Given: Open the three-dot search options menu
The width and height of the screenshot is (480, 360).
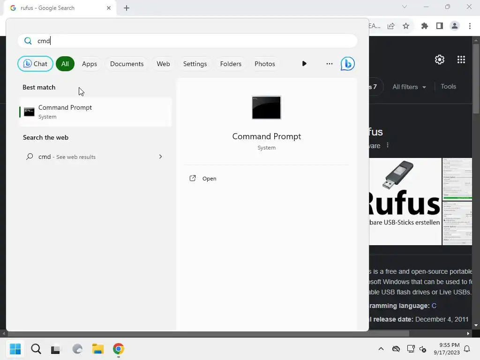Looking at the screenshot, I should point(330,64).
